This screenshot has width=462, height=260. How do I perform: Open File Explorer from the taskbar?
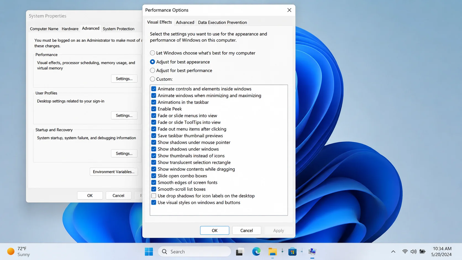pyautogui.click(x=272, y=251)
